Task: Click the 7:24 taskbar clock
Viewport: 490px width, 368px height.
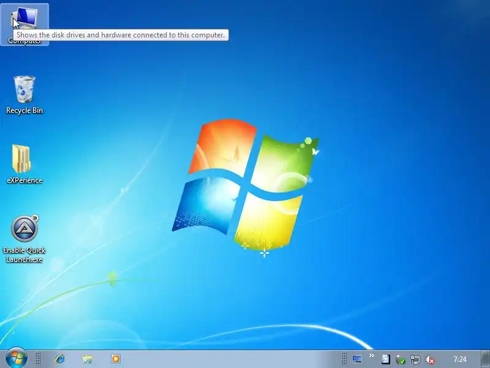Action: tap(460, 359)
